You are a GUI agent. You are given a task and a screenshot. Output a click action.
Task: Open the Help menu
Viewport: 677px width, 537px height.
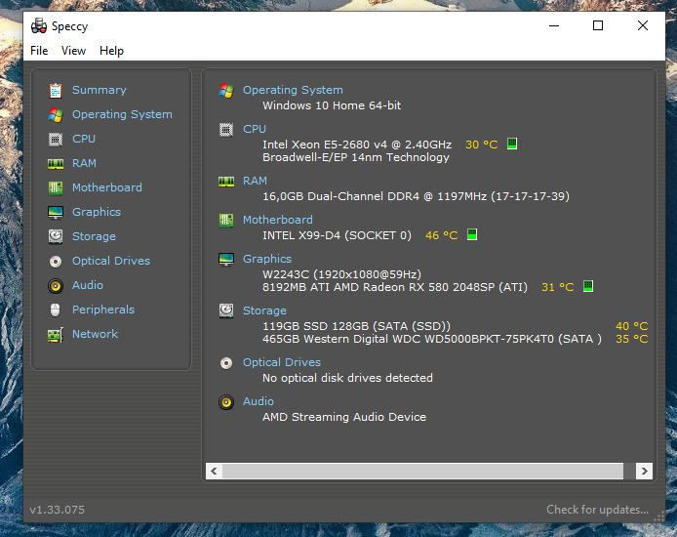[x=111, y=51]
